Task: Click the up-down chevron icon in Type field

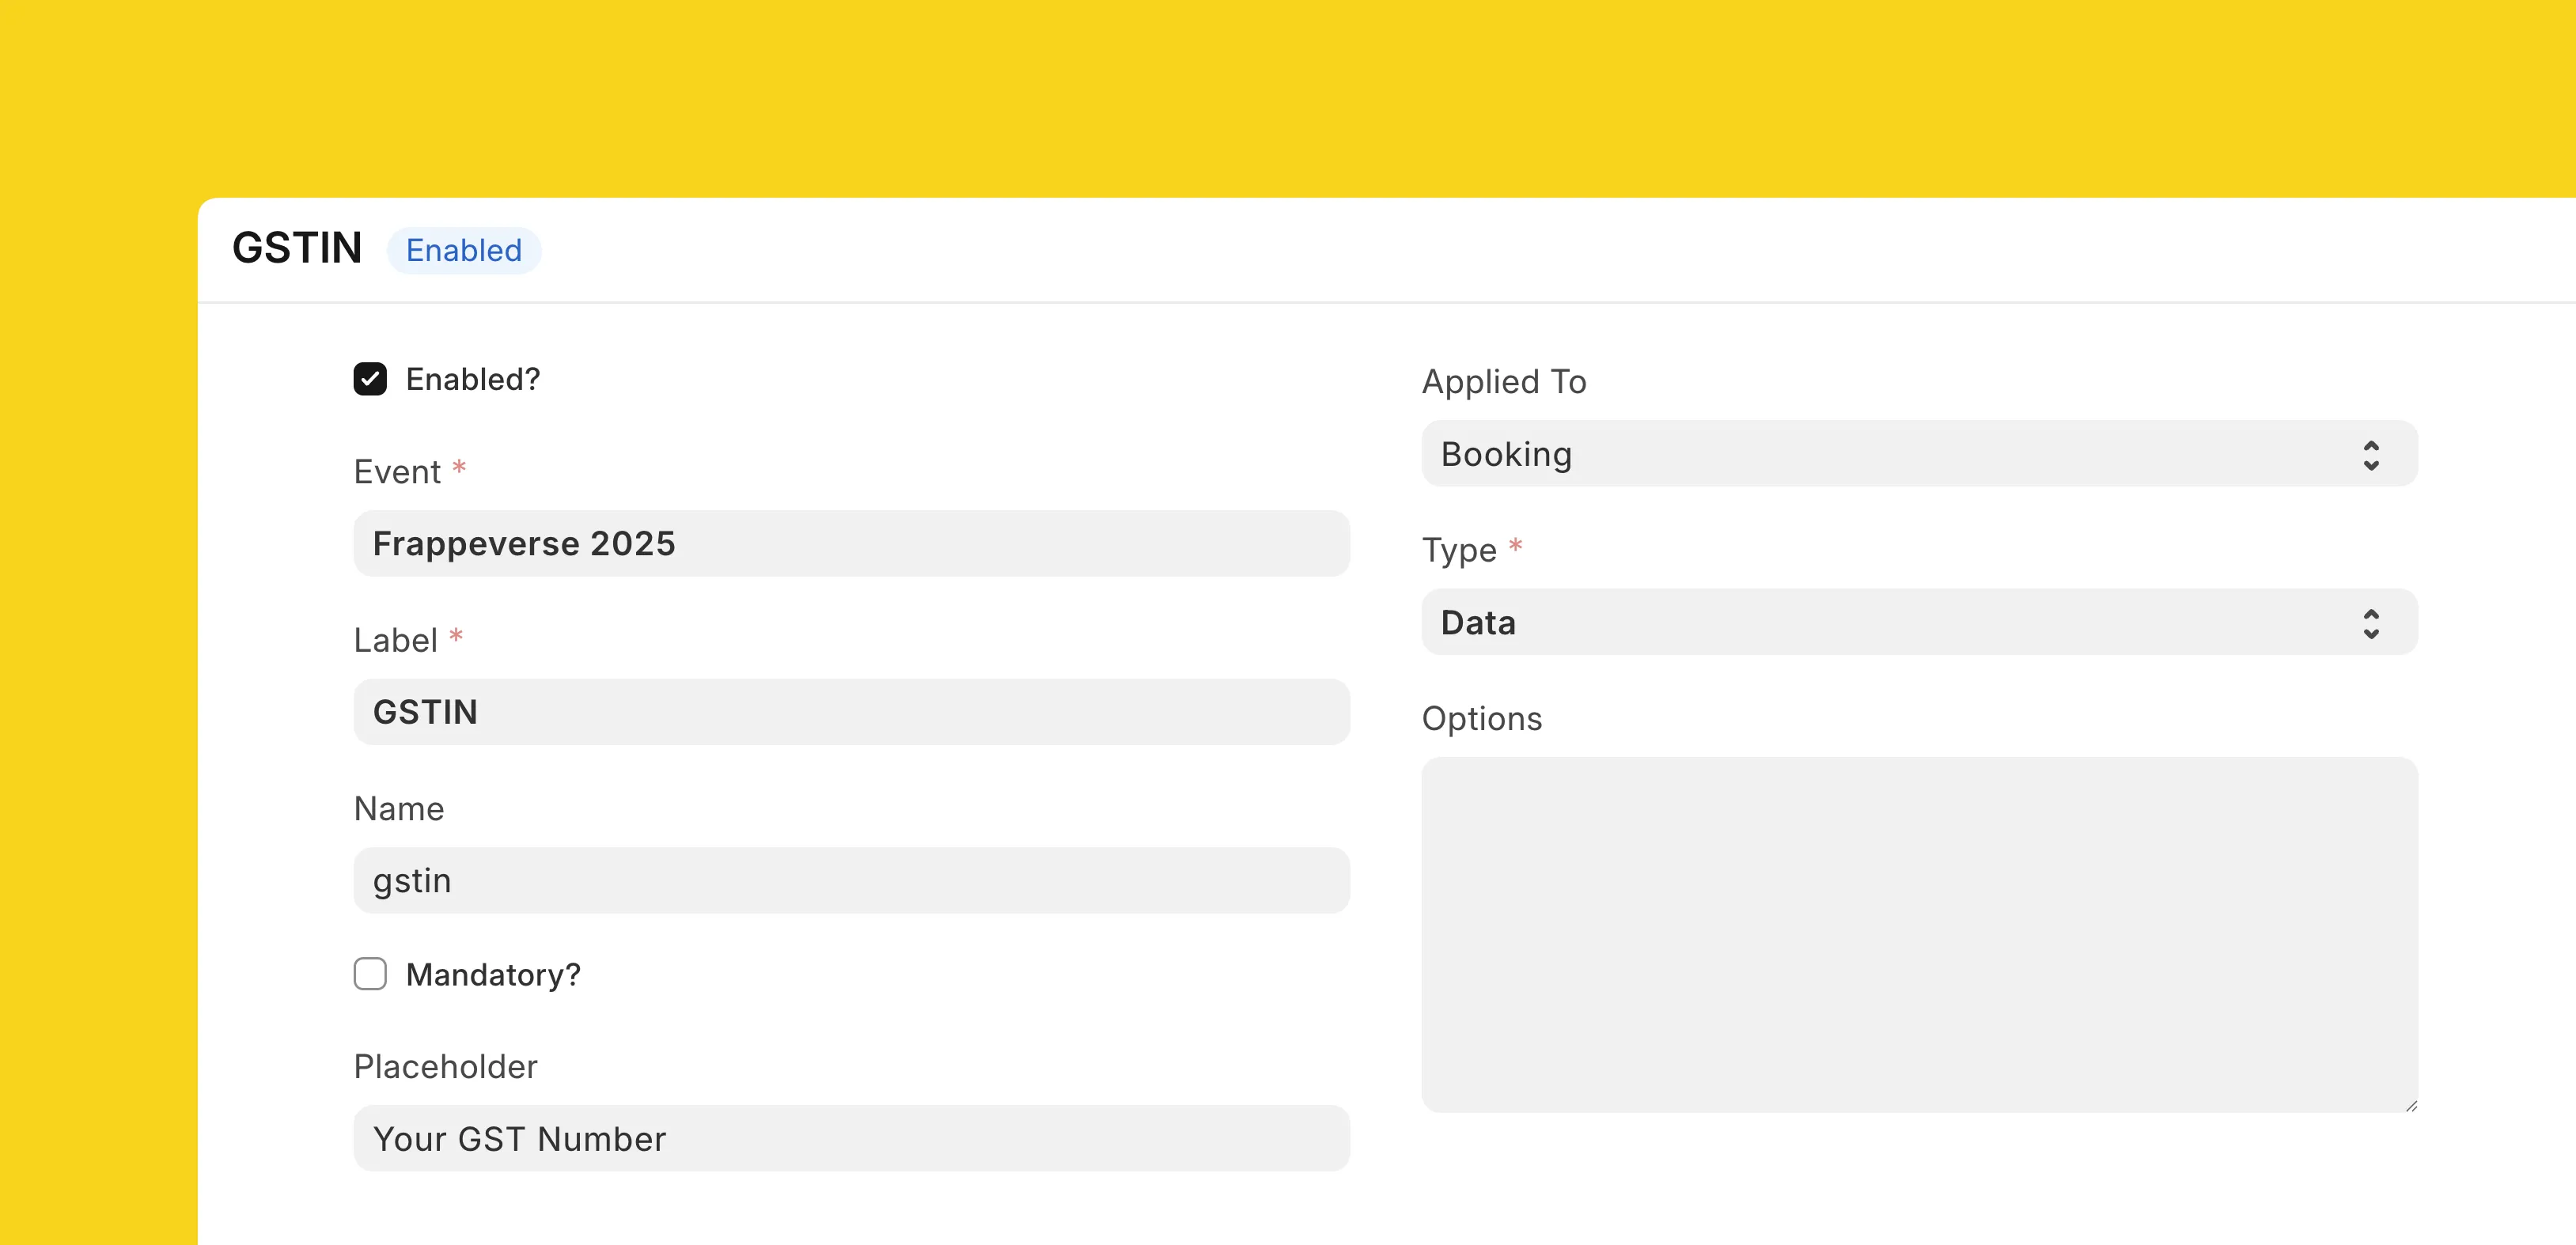Action: tap(2371, 623)
